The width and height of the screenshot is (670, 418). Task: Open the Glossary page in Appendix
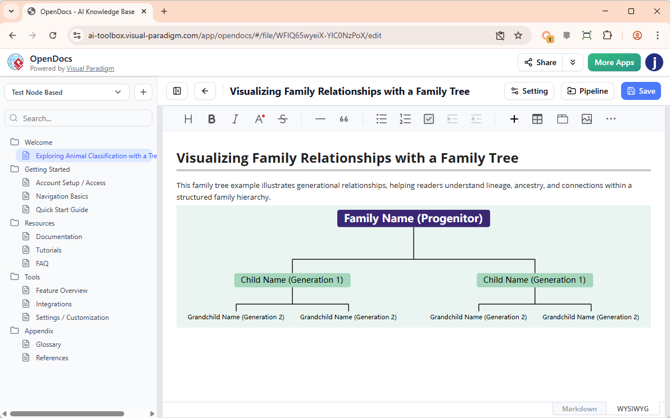click(48, 344)
